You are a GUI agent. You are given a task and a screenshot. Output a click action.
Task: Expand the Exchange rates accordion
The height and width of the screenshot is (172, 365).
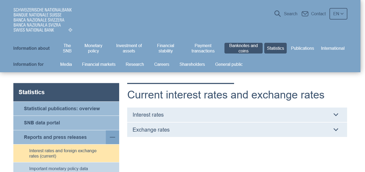(237, 130)
